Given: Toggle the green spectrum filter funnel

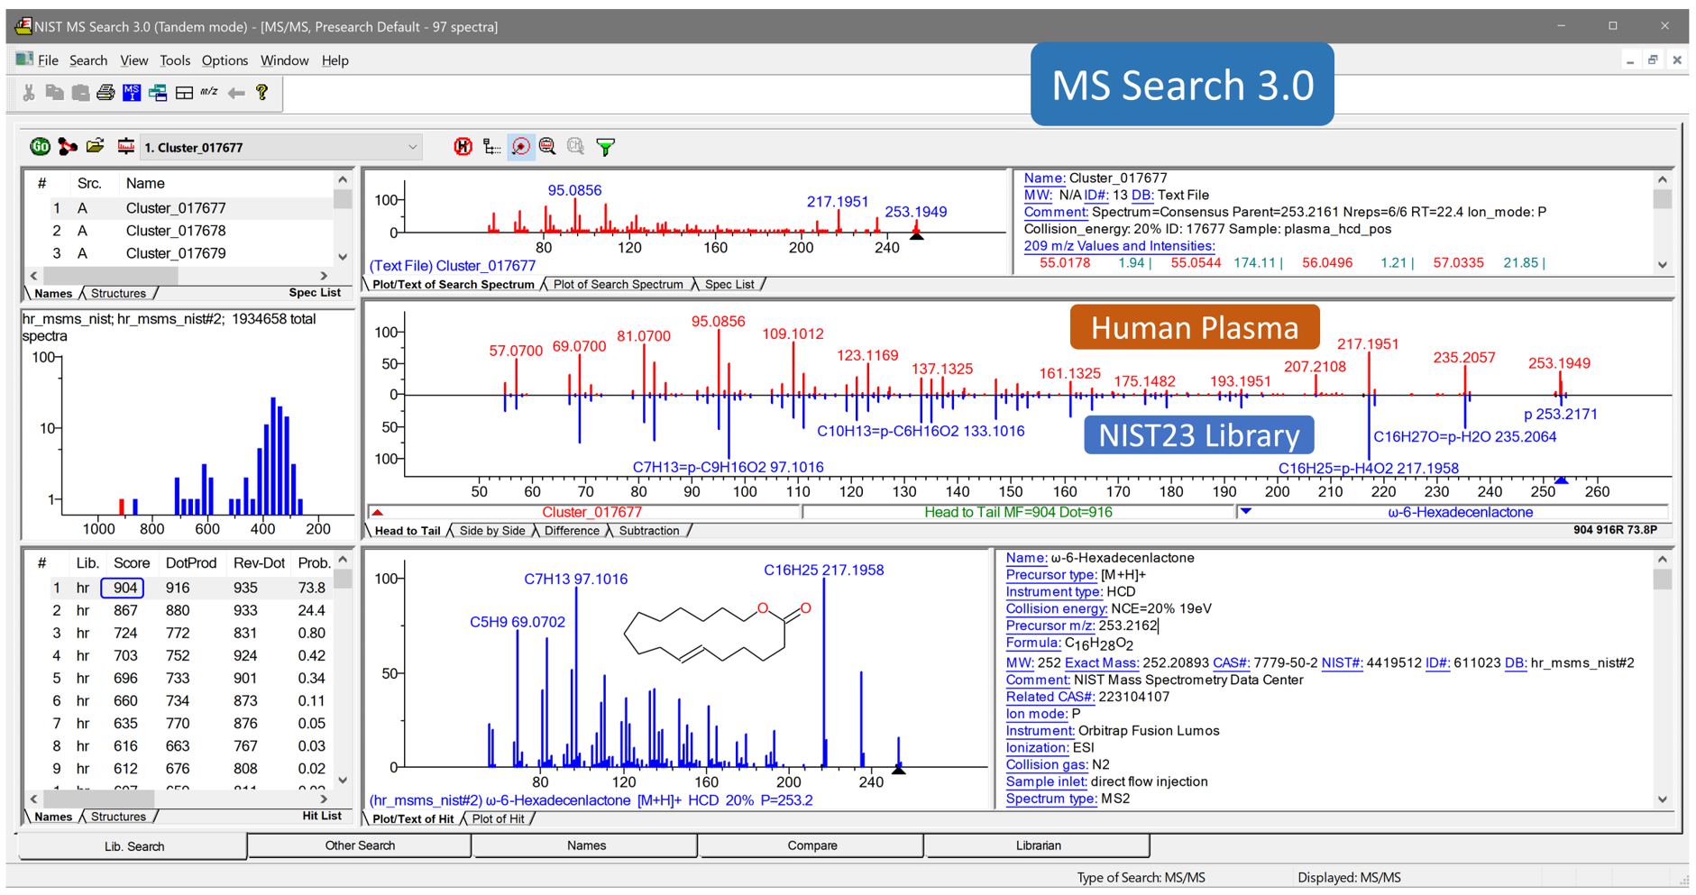Looking at the screenshot, I should tap(605, 146).
